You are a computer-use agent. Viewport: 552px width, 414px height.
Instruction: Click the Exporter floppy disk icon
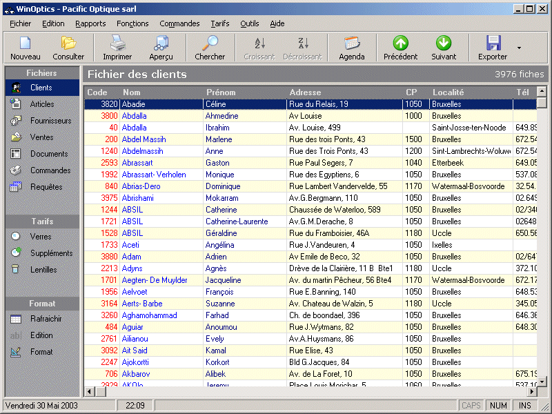pos(493,43)
